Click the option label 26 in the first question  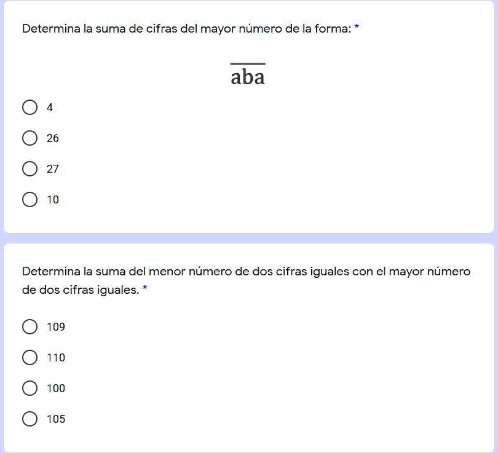point(53,138)
